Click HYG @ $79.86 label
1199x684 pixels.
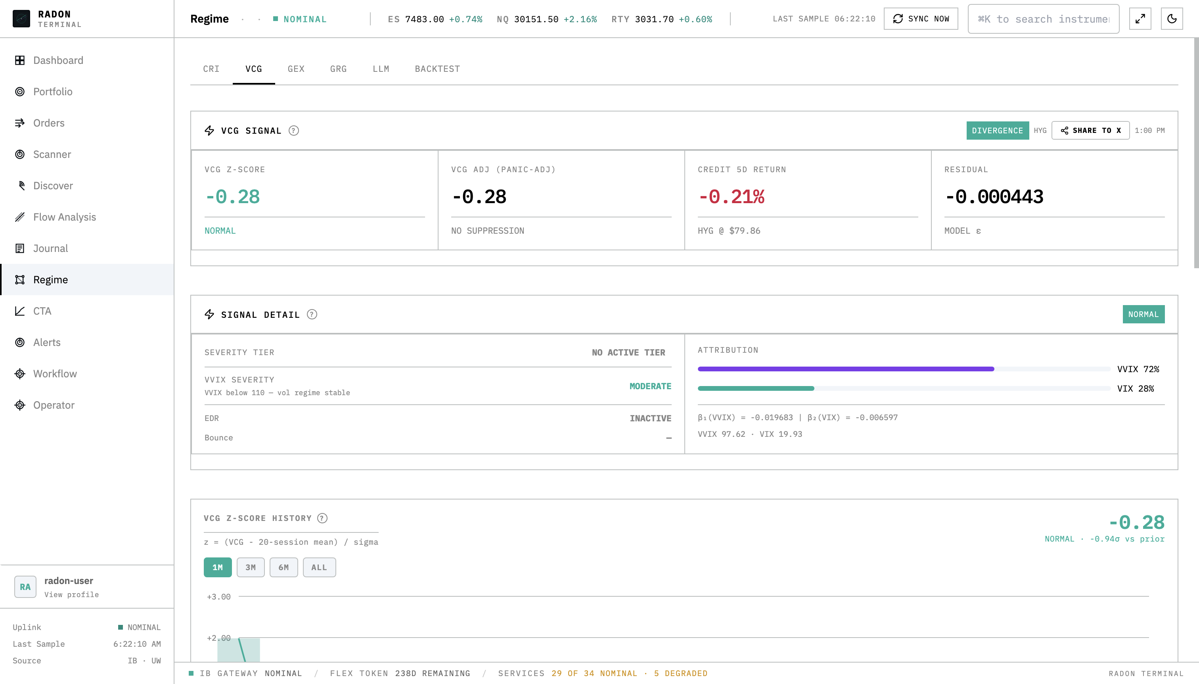[x=729, y=231]
